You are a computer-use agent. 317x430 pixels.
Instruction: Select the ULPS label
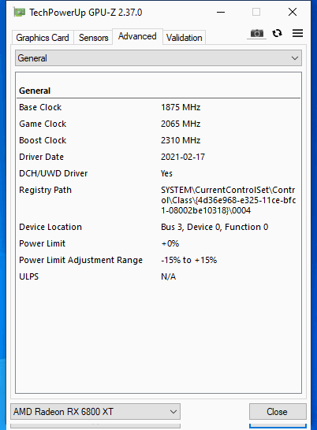[29, 276]
